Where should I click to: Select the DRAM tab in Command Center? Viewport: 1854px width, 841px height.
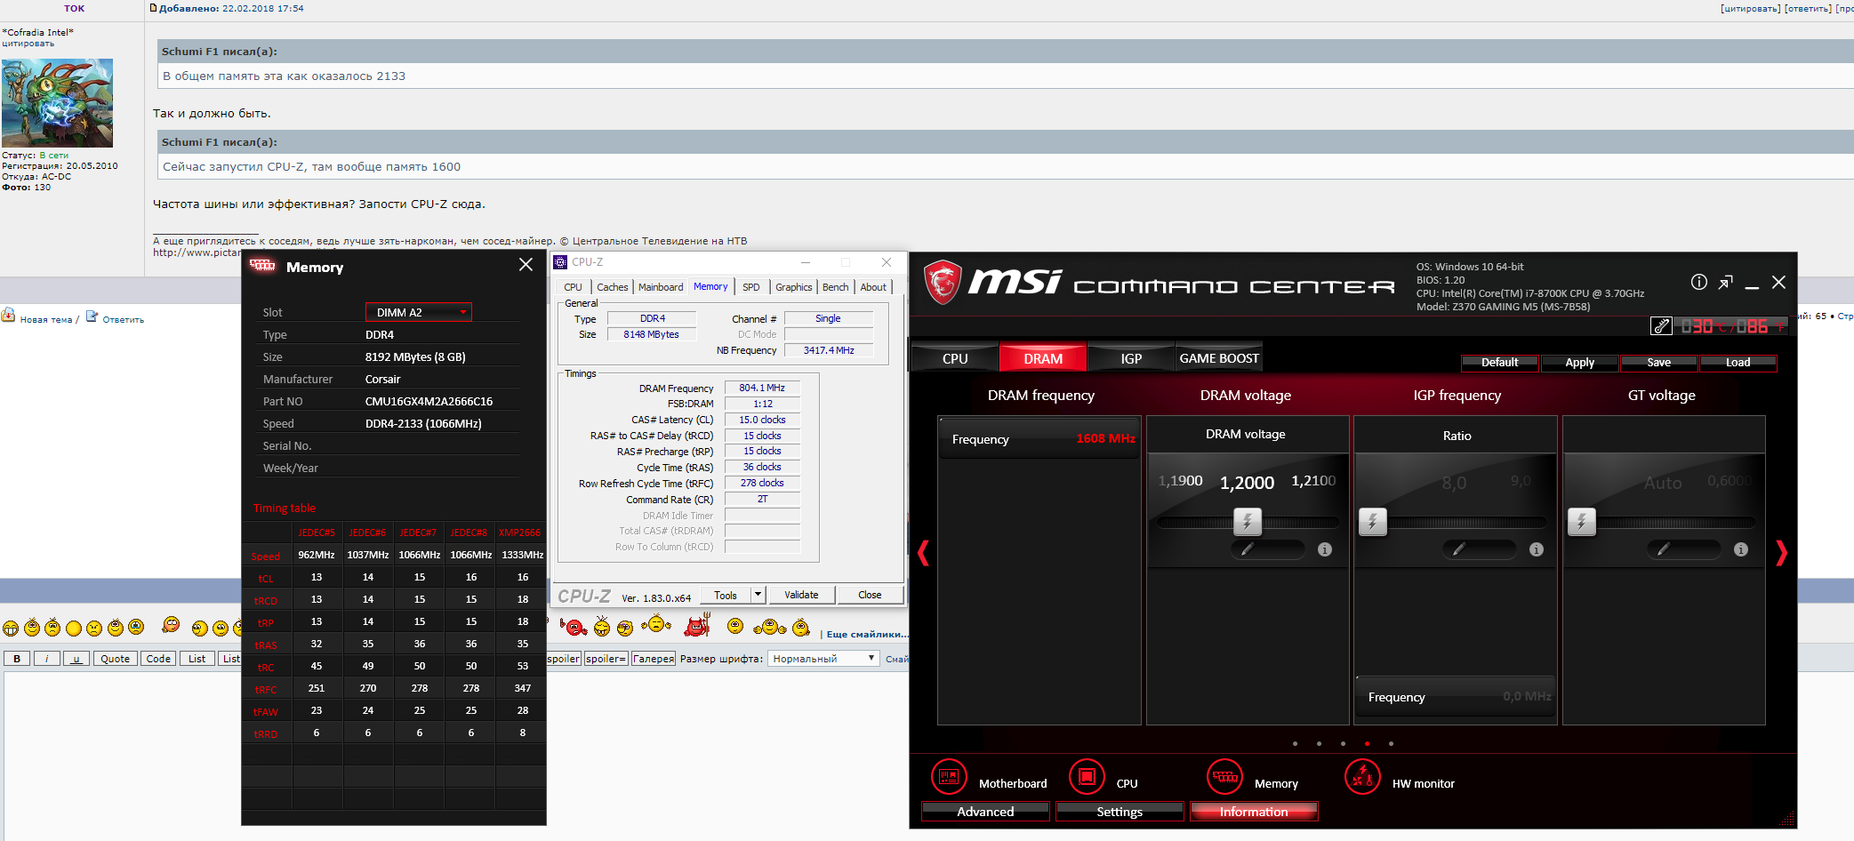point(1043,358)
